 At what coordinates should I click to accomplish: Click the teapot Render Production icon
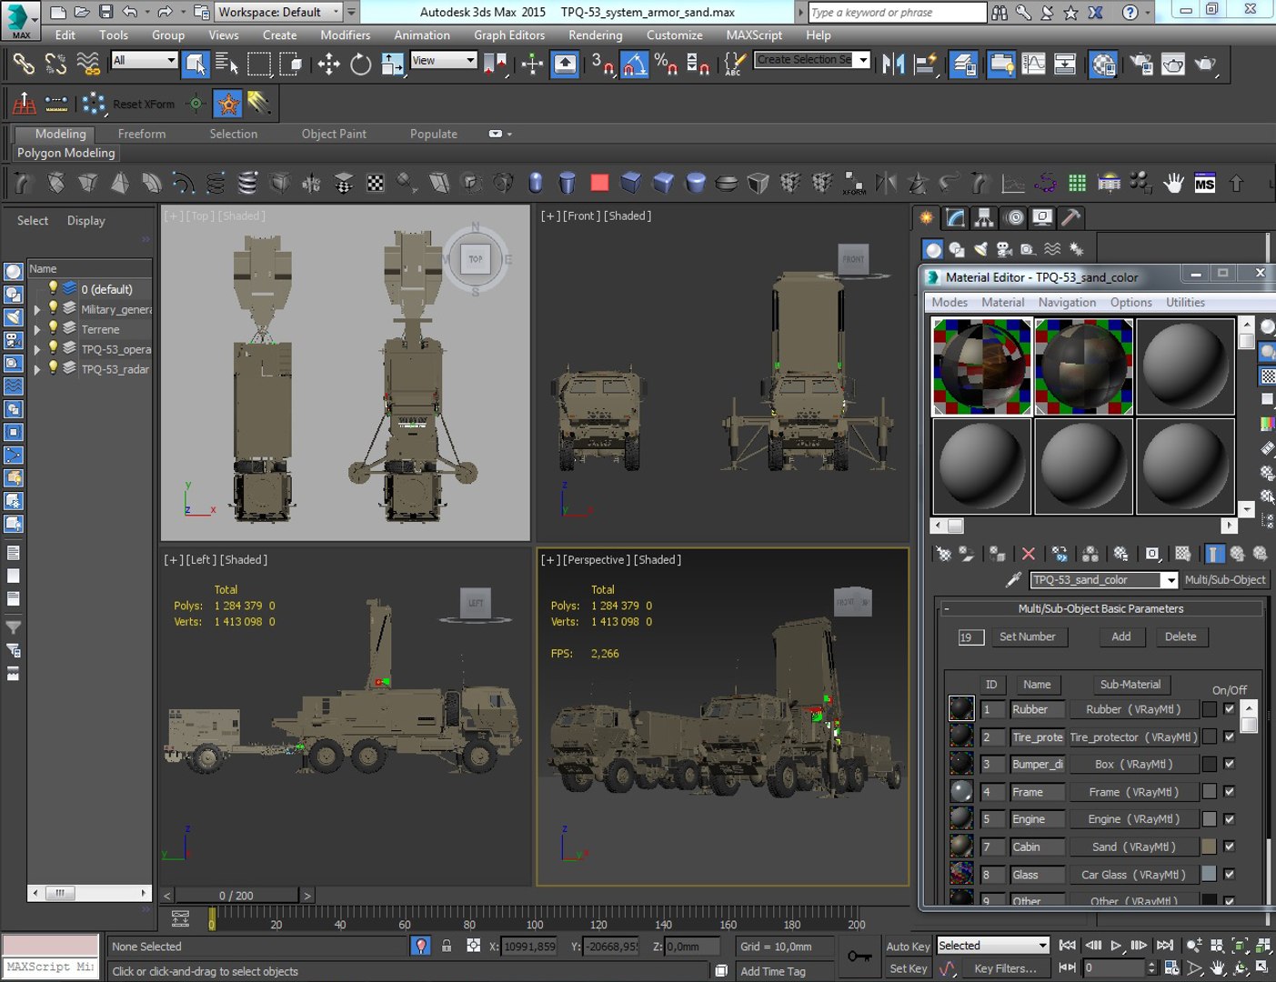1205,64
